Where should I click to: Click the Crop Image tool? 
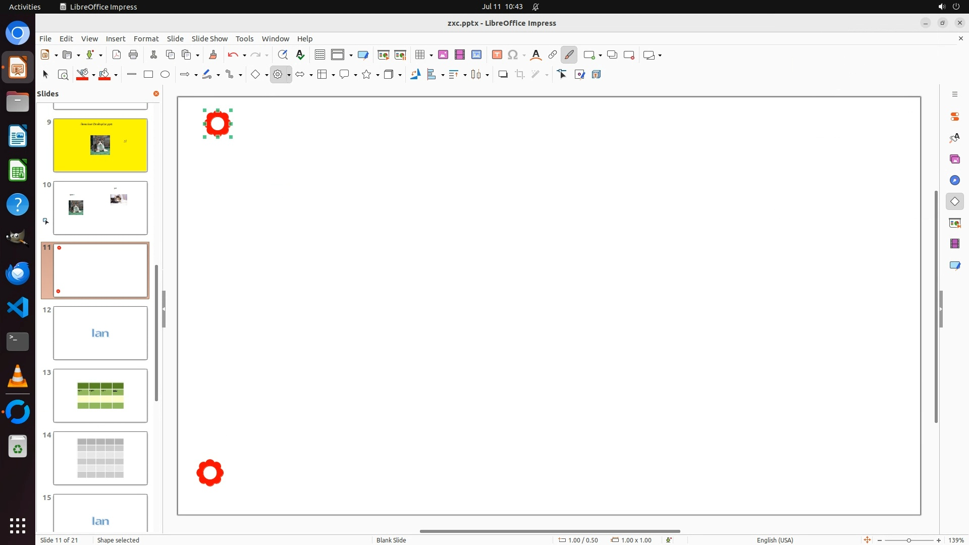coord(520,75)
